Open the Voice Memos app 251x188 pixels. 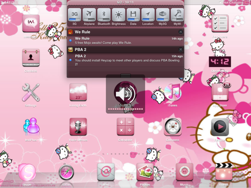point(78,127)
